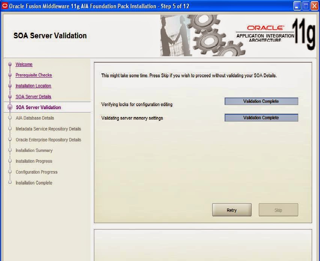Viewport: 320px width, 261px height.
Task: Click the Oracle logo icon in the title bar
Action: 5,6
